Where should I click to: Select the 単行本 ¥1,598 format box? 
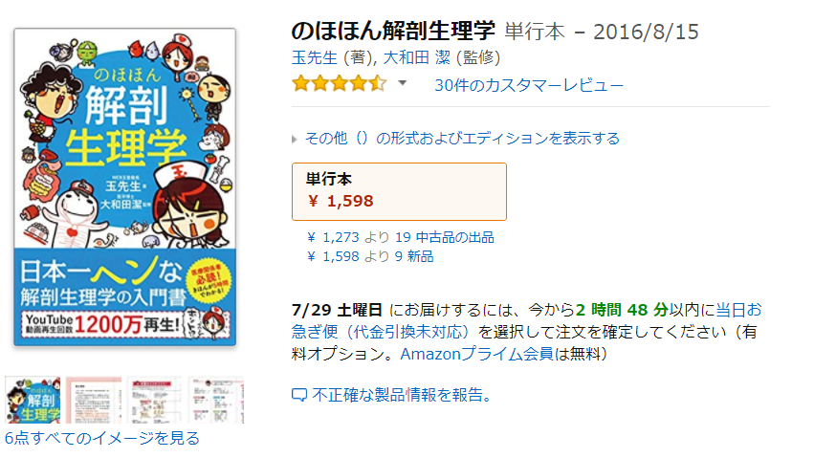[398, 191]
